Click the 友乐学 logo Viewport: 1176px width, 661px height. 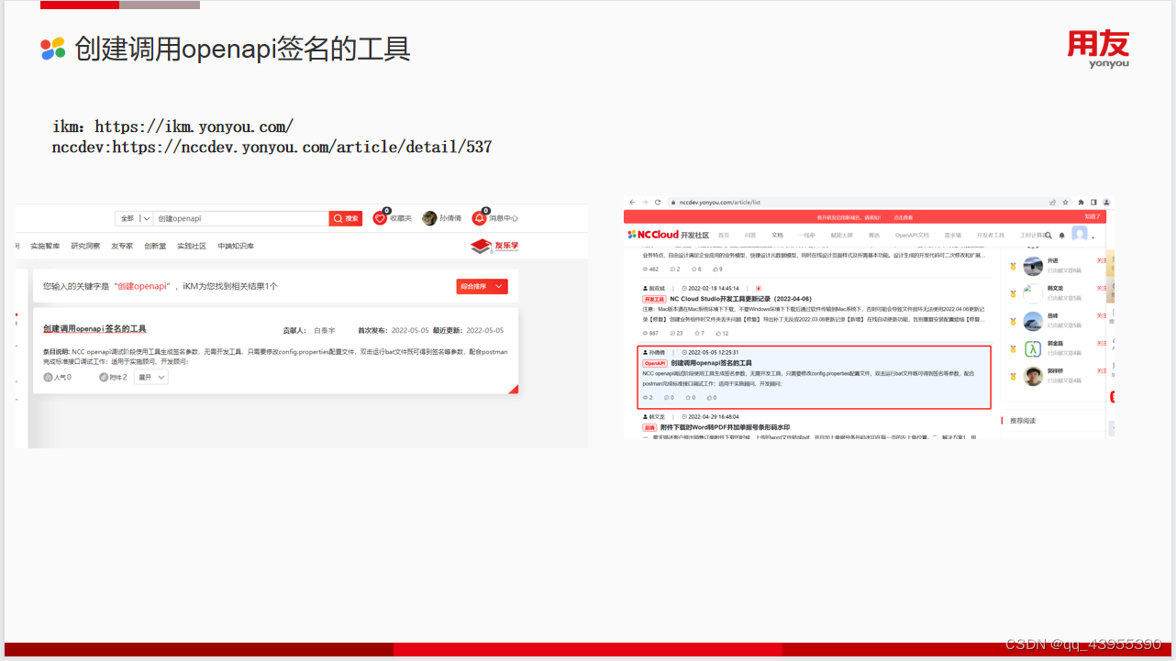click(x=494, y=246)
